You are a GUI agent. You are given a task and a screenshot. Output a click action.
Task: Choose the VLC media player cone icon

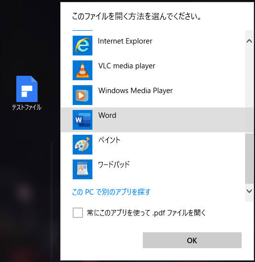(x=83, y=70)
